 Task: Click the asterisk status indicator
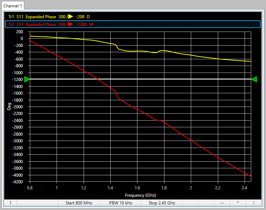238,203
